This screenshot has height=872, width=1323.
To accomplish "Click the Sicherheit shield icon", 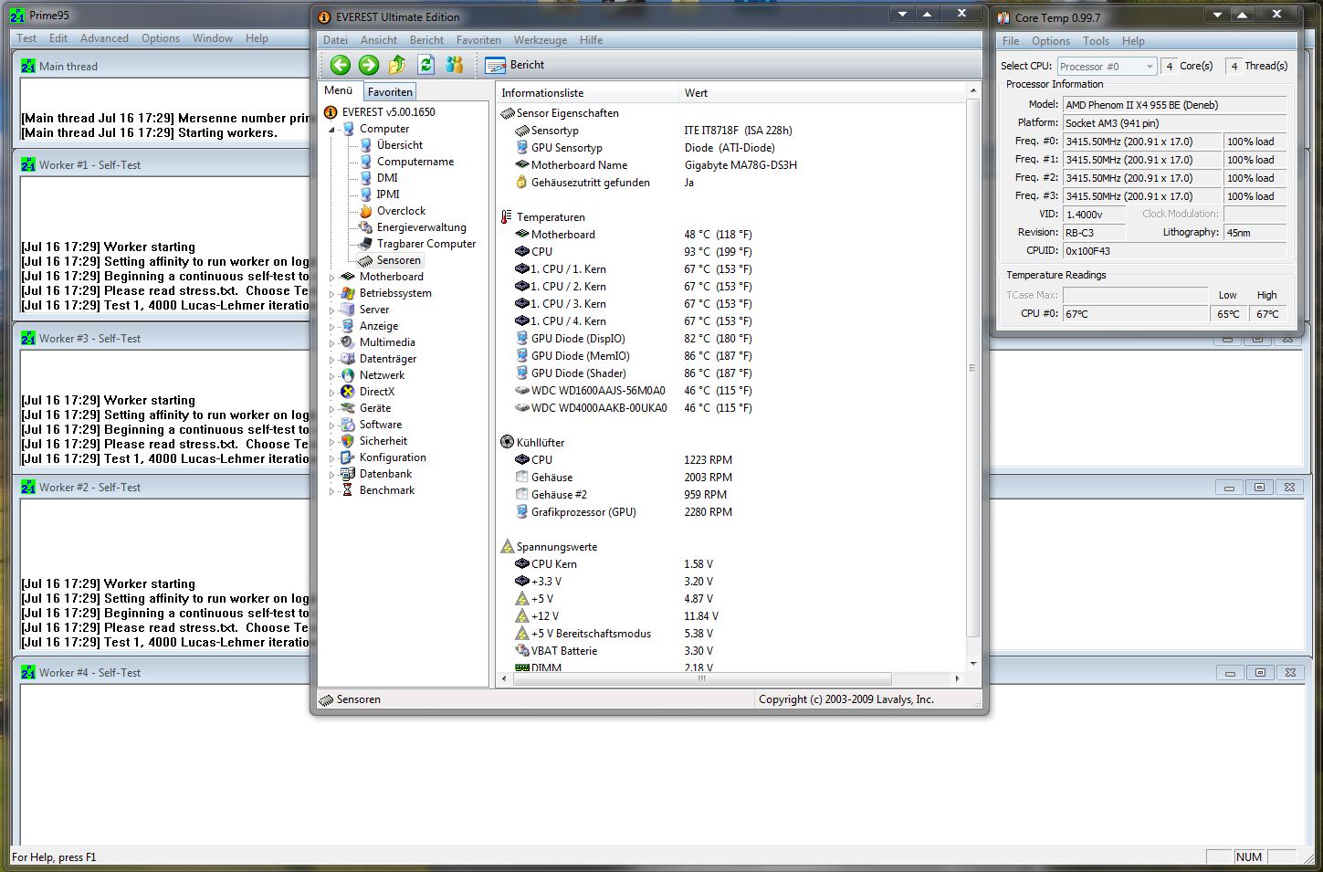I will point(348,441).
